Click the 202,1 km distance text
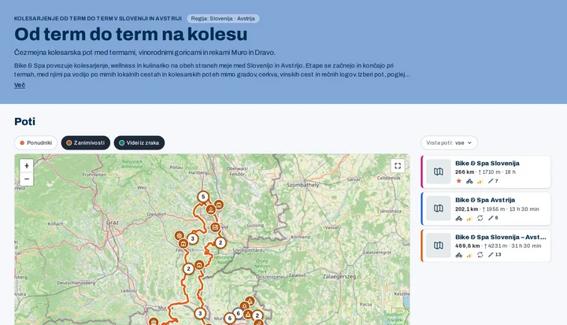 point(467,209)
